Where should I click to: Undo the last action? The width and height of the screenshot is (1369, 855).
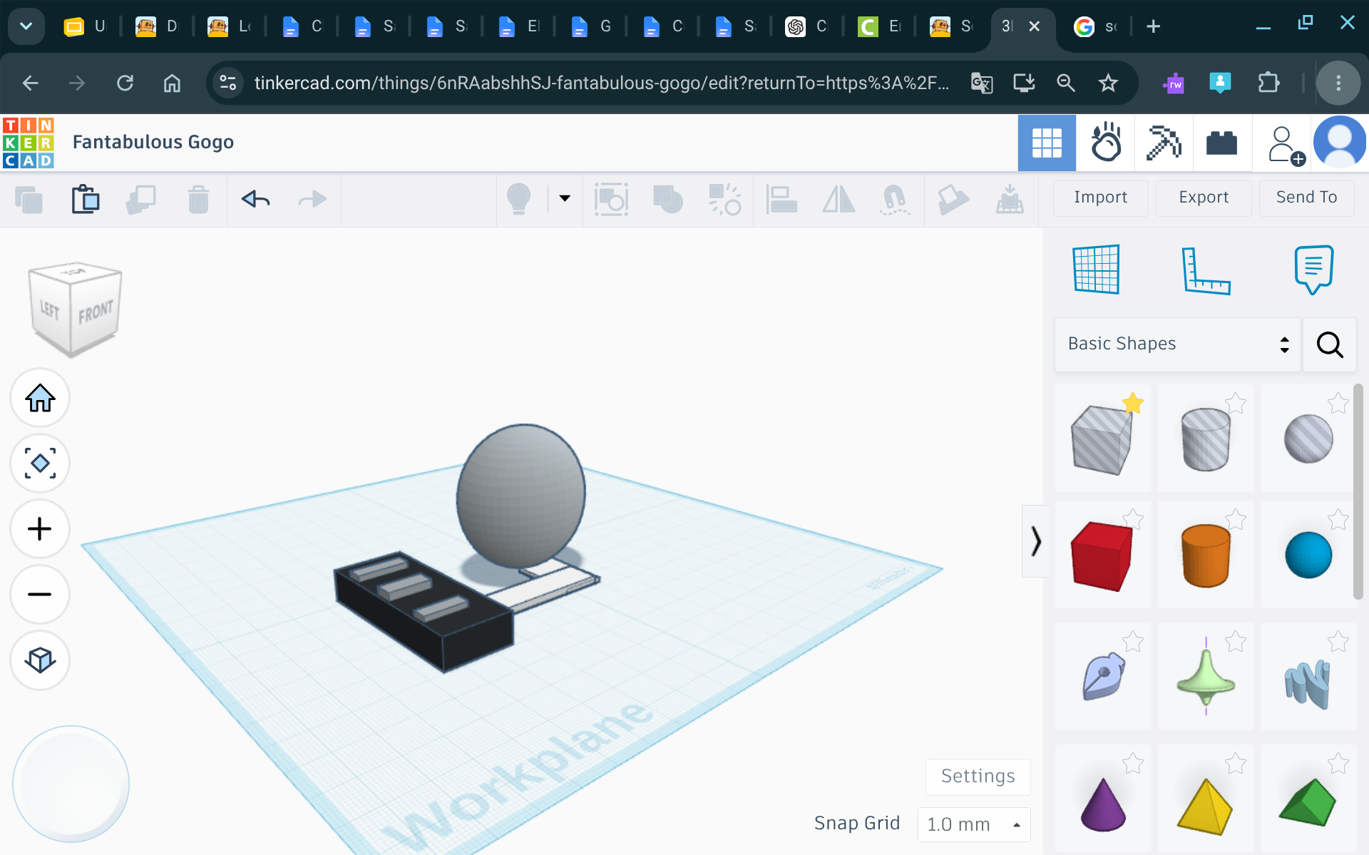(255, 199)
